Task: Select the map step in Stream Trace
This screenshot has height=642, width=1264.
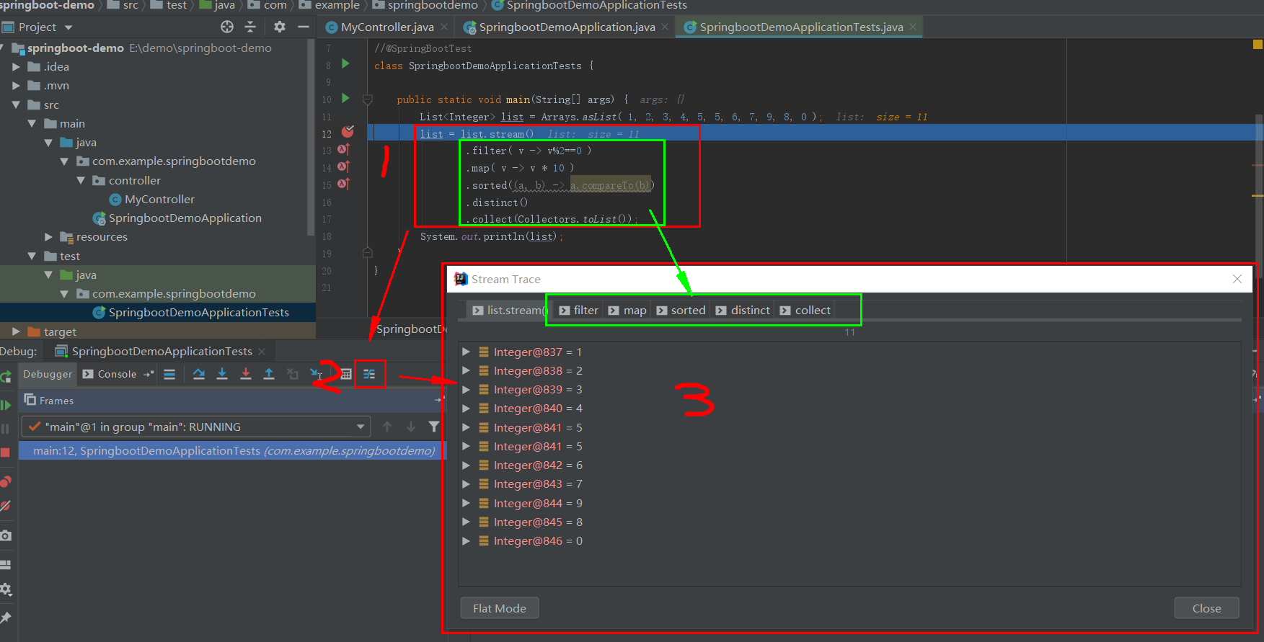Action: 627,310
